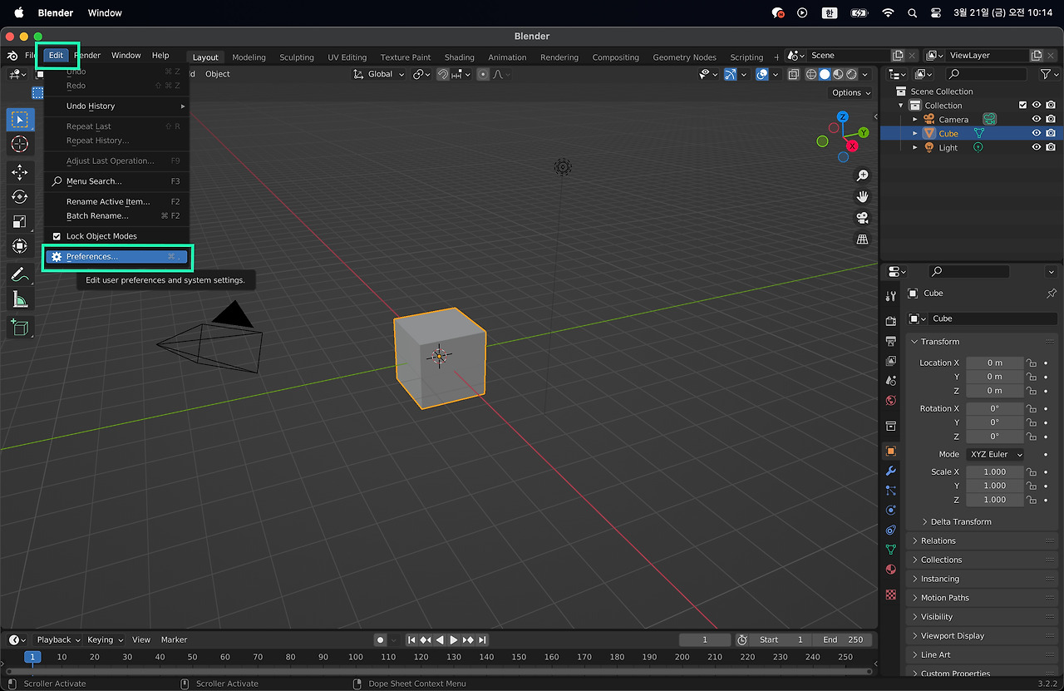Click the End frame field showing 250
1064x691 pixels.
click(844, 639)
